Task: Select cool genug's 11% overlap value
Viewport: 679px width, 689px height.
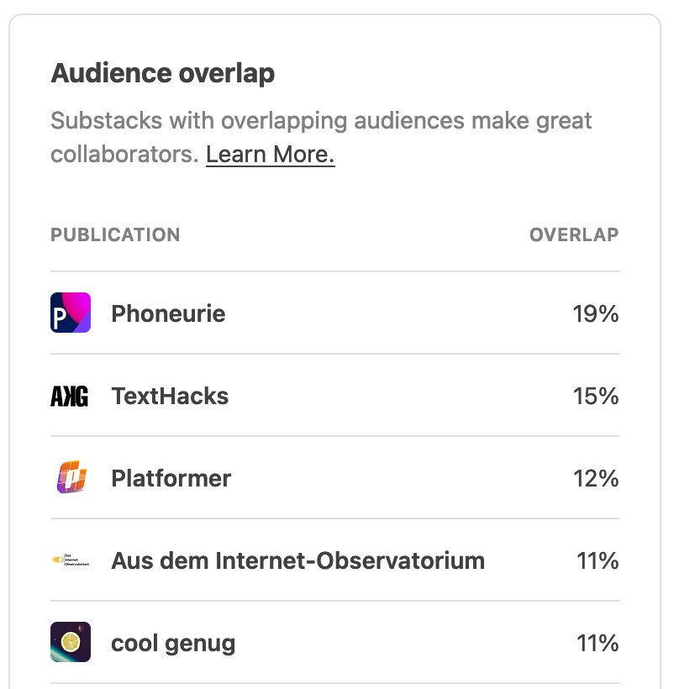Action: click(597, 644)
